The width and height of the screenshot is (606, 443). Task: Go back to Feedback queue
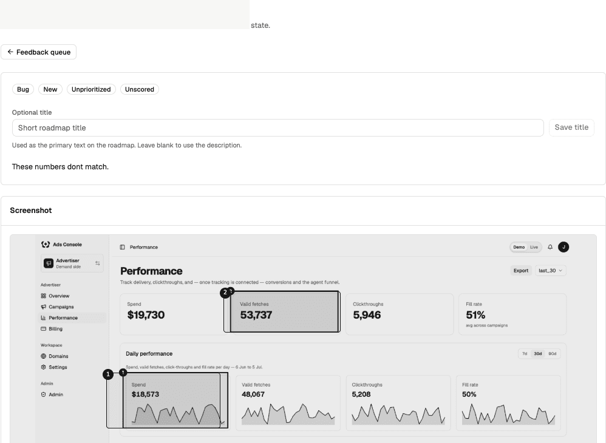tap(38, 52)
